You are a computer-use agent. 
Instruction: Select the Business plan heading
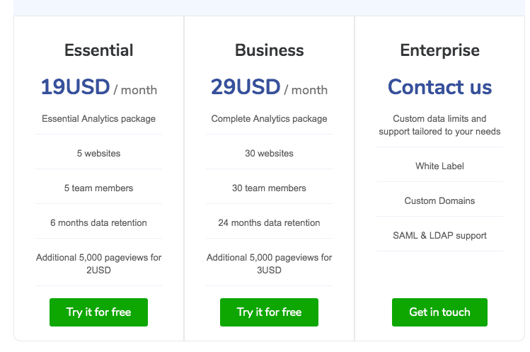269,50
